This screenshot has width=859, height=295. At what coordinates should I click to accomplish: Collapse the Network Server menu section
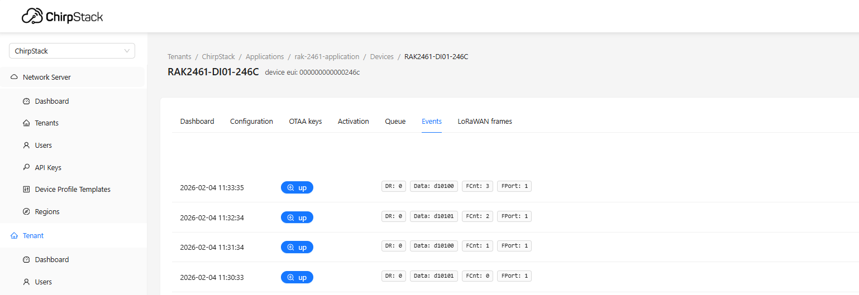pyautogui.click(x=47, y=78)
